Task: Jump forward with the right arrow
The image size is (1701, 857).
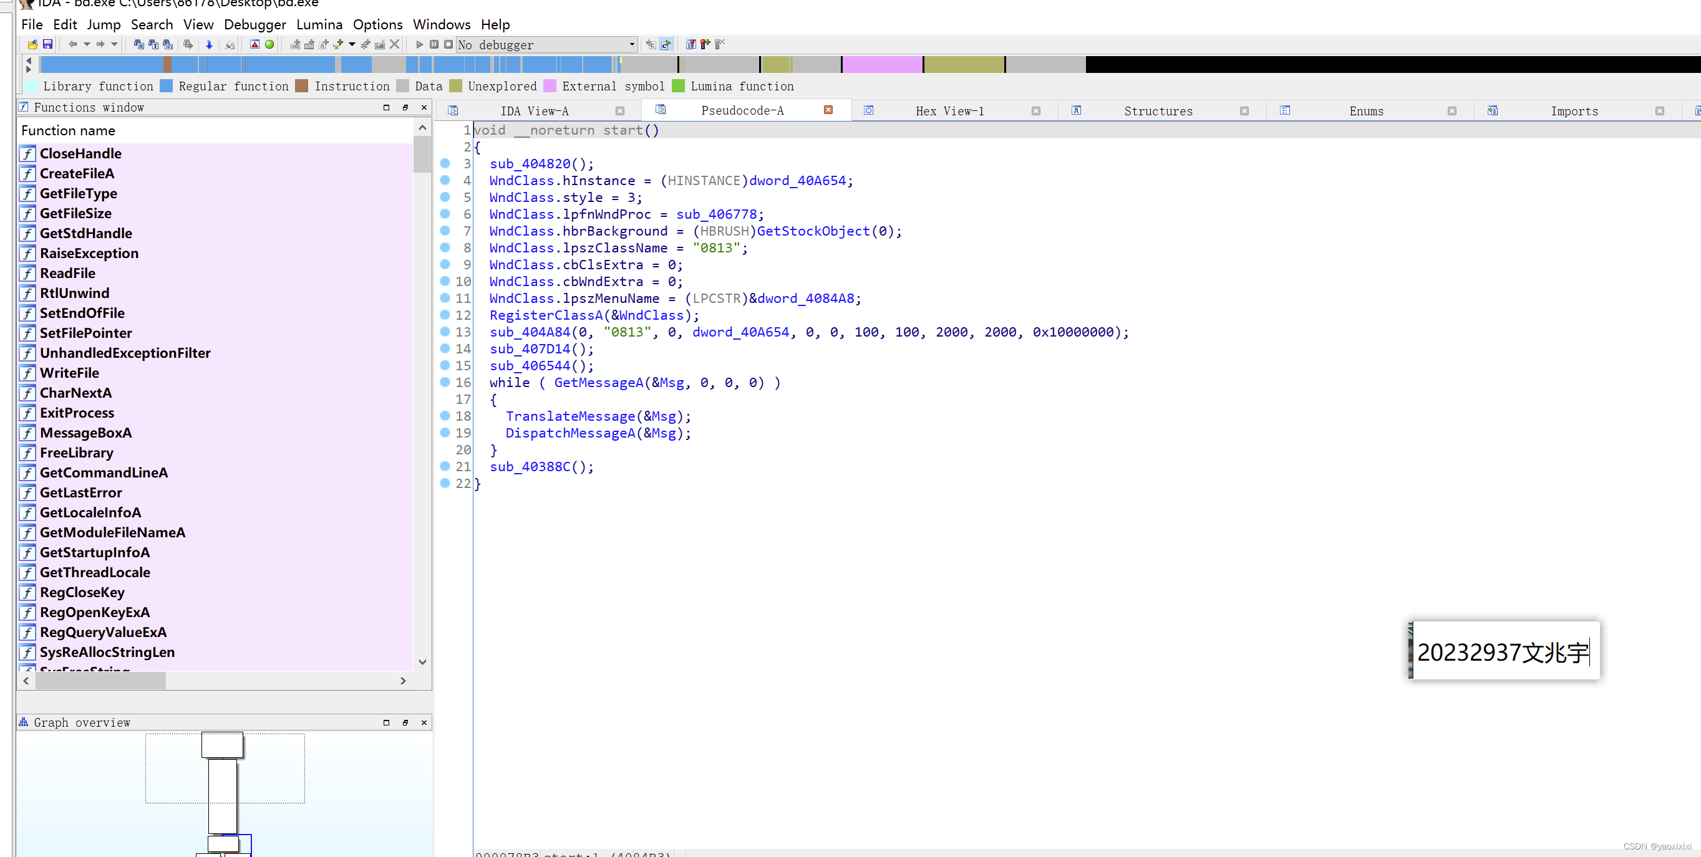Action: click(100, 44)
